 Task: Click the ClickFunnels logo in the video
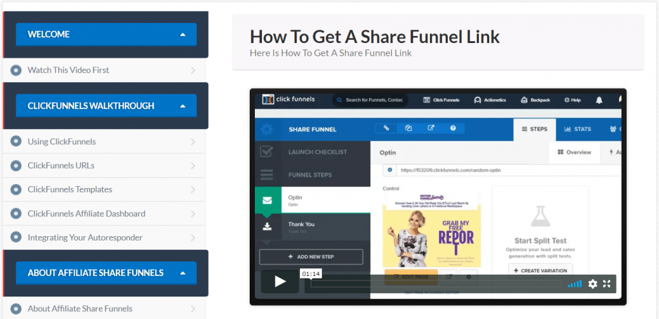(x=288, y=99)
